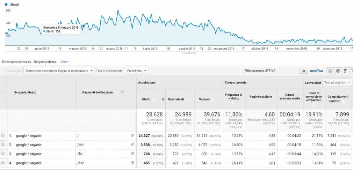Open help icon next to Completamenti obiettivo
This screenshot has height=170, width=353.
coord(344,101)
